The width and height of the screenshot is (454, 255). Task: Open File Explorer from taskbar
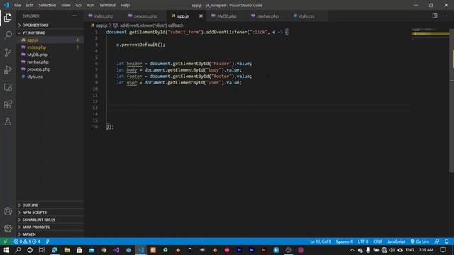(x=67, y=250)
